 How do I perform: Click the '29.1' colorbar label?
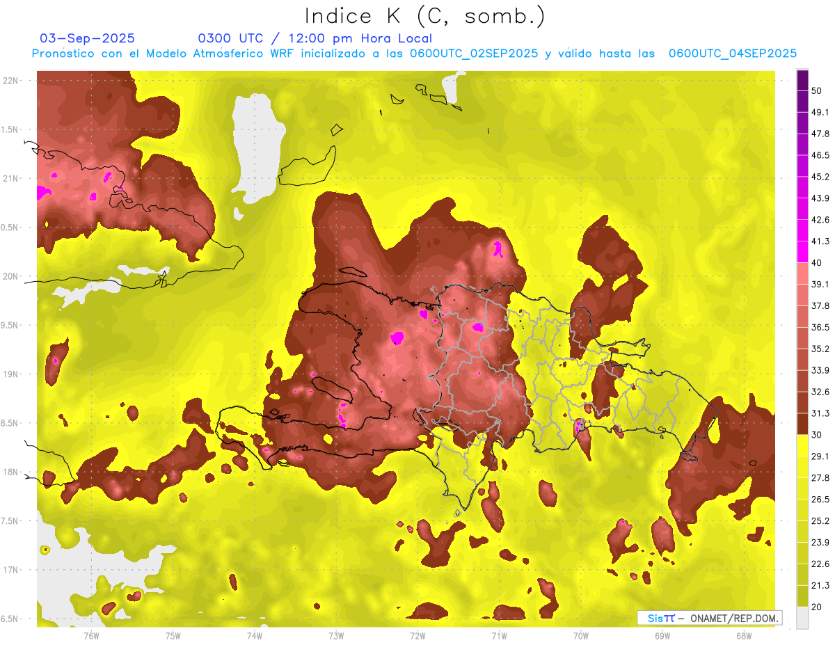click(820, 456)
